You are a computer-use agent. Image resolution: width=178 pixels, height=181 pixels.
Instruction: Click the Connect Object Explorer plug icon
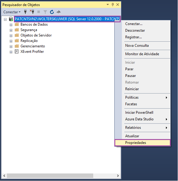coord(25,12)
